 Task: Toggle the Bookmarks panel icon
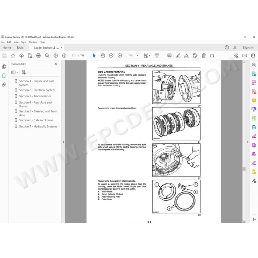[x=4, y=76]
